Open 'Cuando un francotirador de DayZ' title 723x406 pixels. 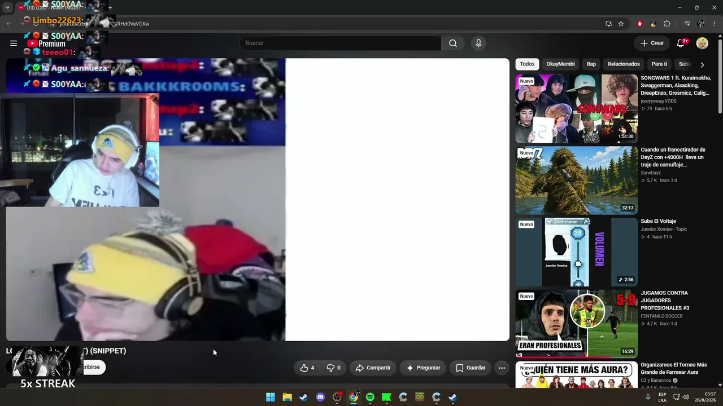(x=673, y=157)
